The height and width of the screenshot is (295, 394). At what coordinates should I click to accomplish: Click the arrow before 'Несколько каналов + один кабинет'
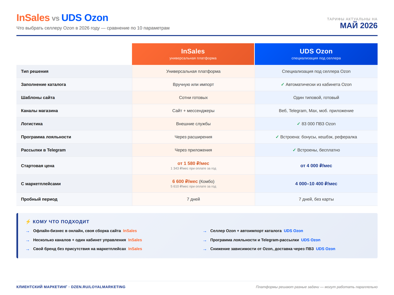tap(28, 241)
